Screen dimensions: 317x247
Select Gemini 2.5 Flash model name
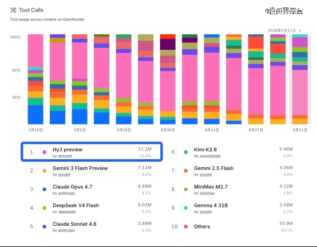tap(213, 168)
